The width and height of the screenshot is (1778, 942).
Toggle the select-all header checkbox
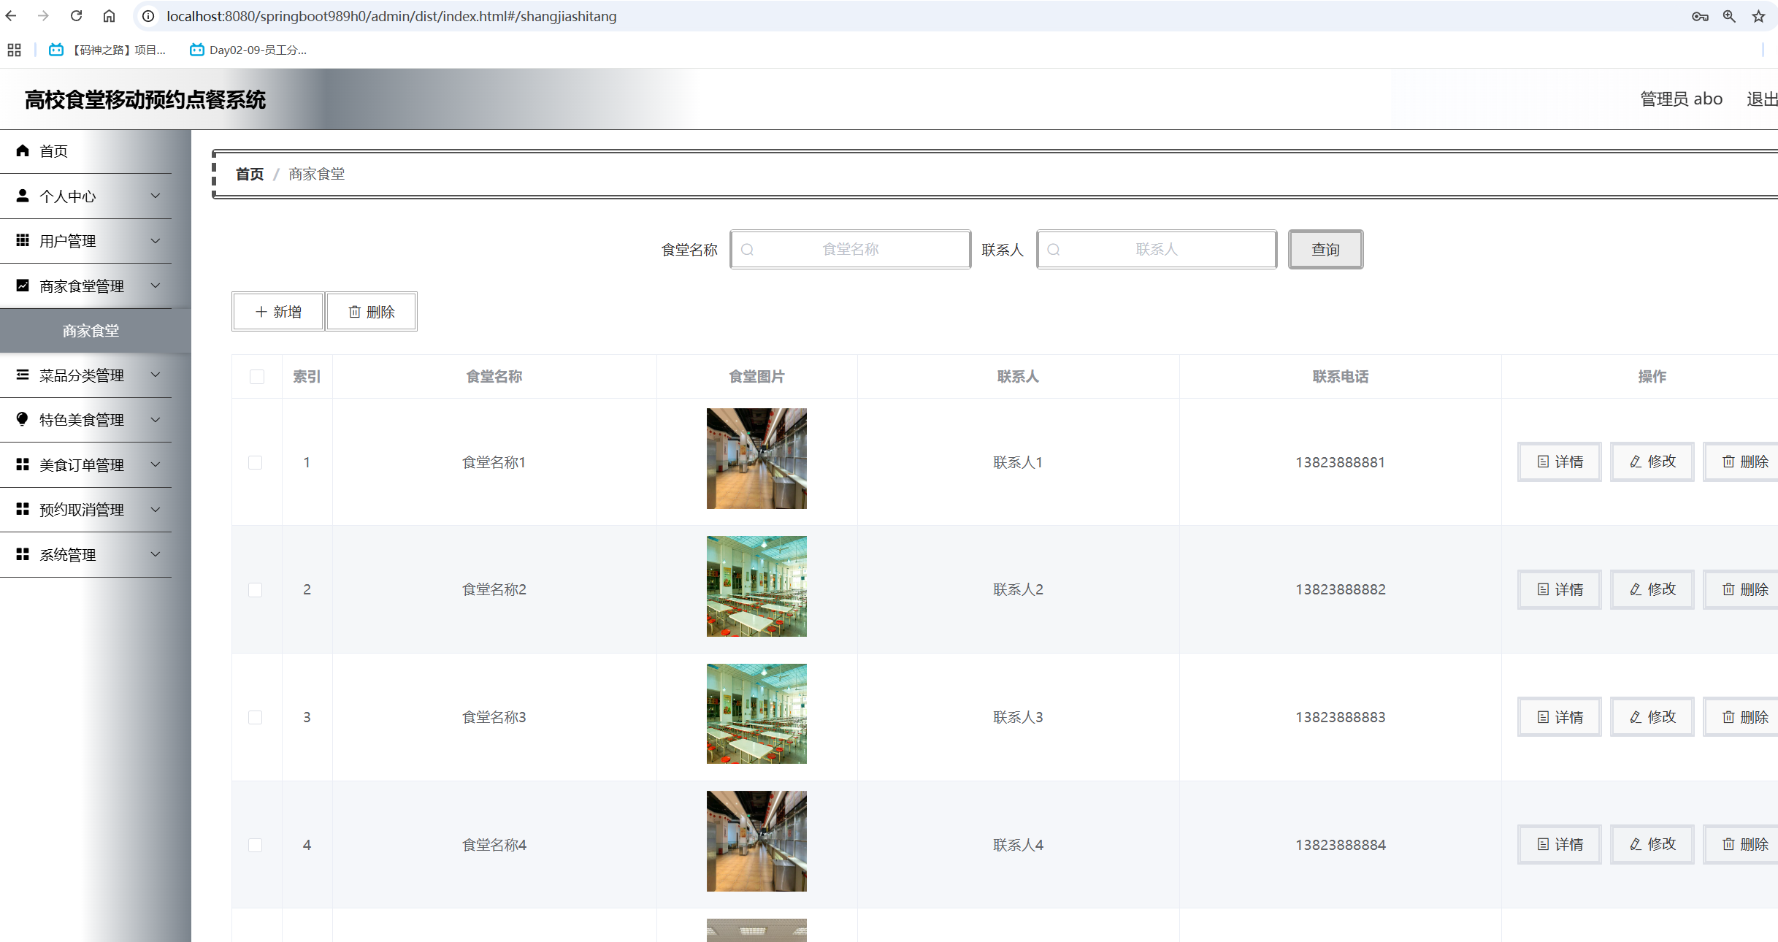[x=257, y=377]
